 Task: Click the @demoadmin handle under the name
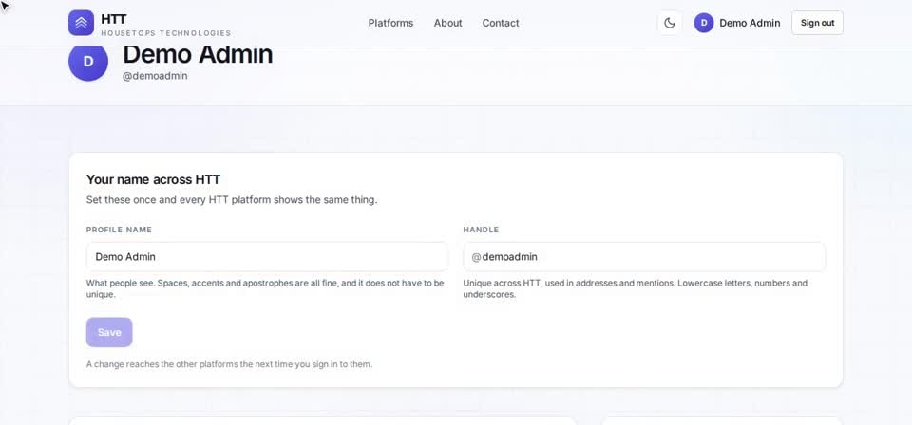coord(155,76)
